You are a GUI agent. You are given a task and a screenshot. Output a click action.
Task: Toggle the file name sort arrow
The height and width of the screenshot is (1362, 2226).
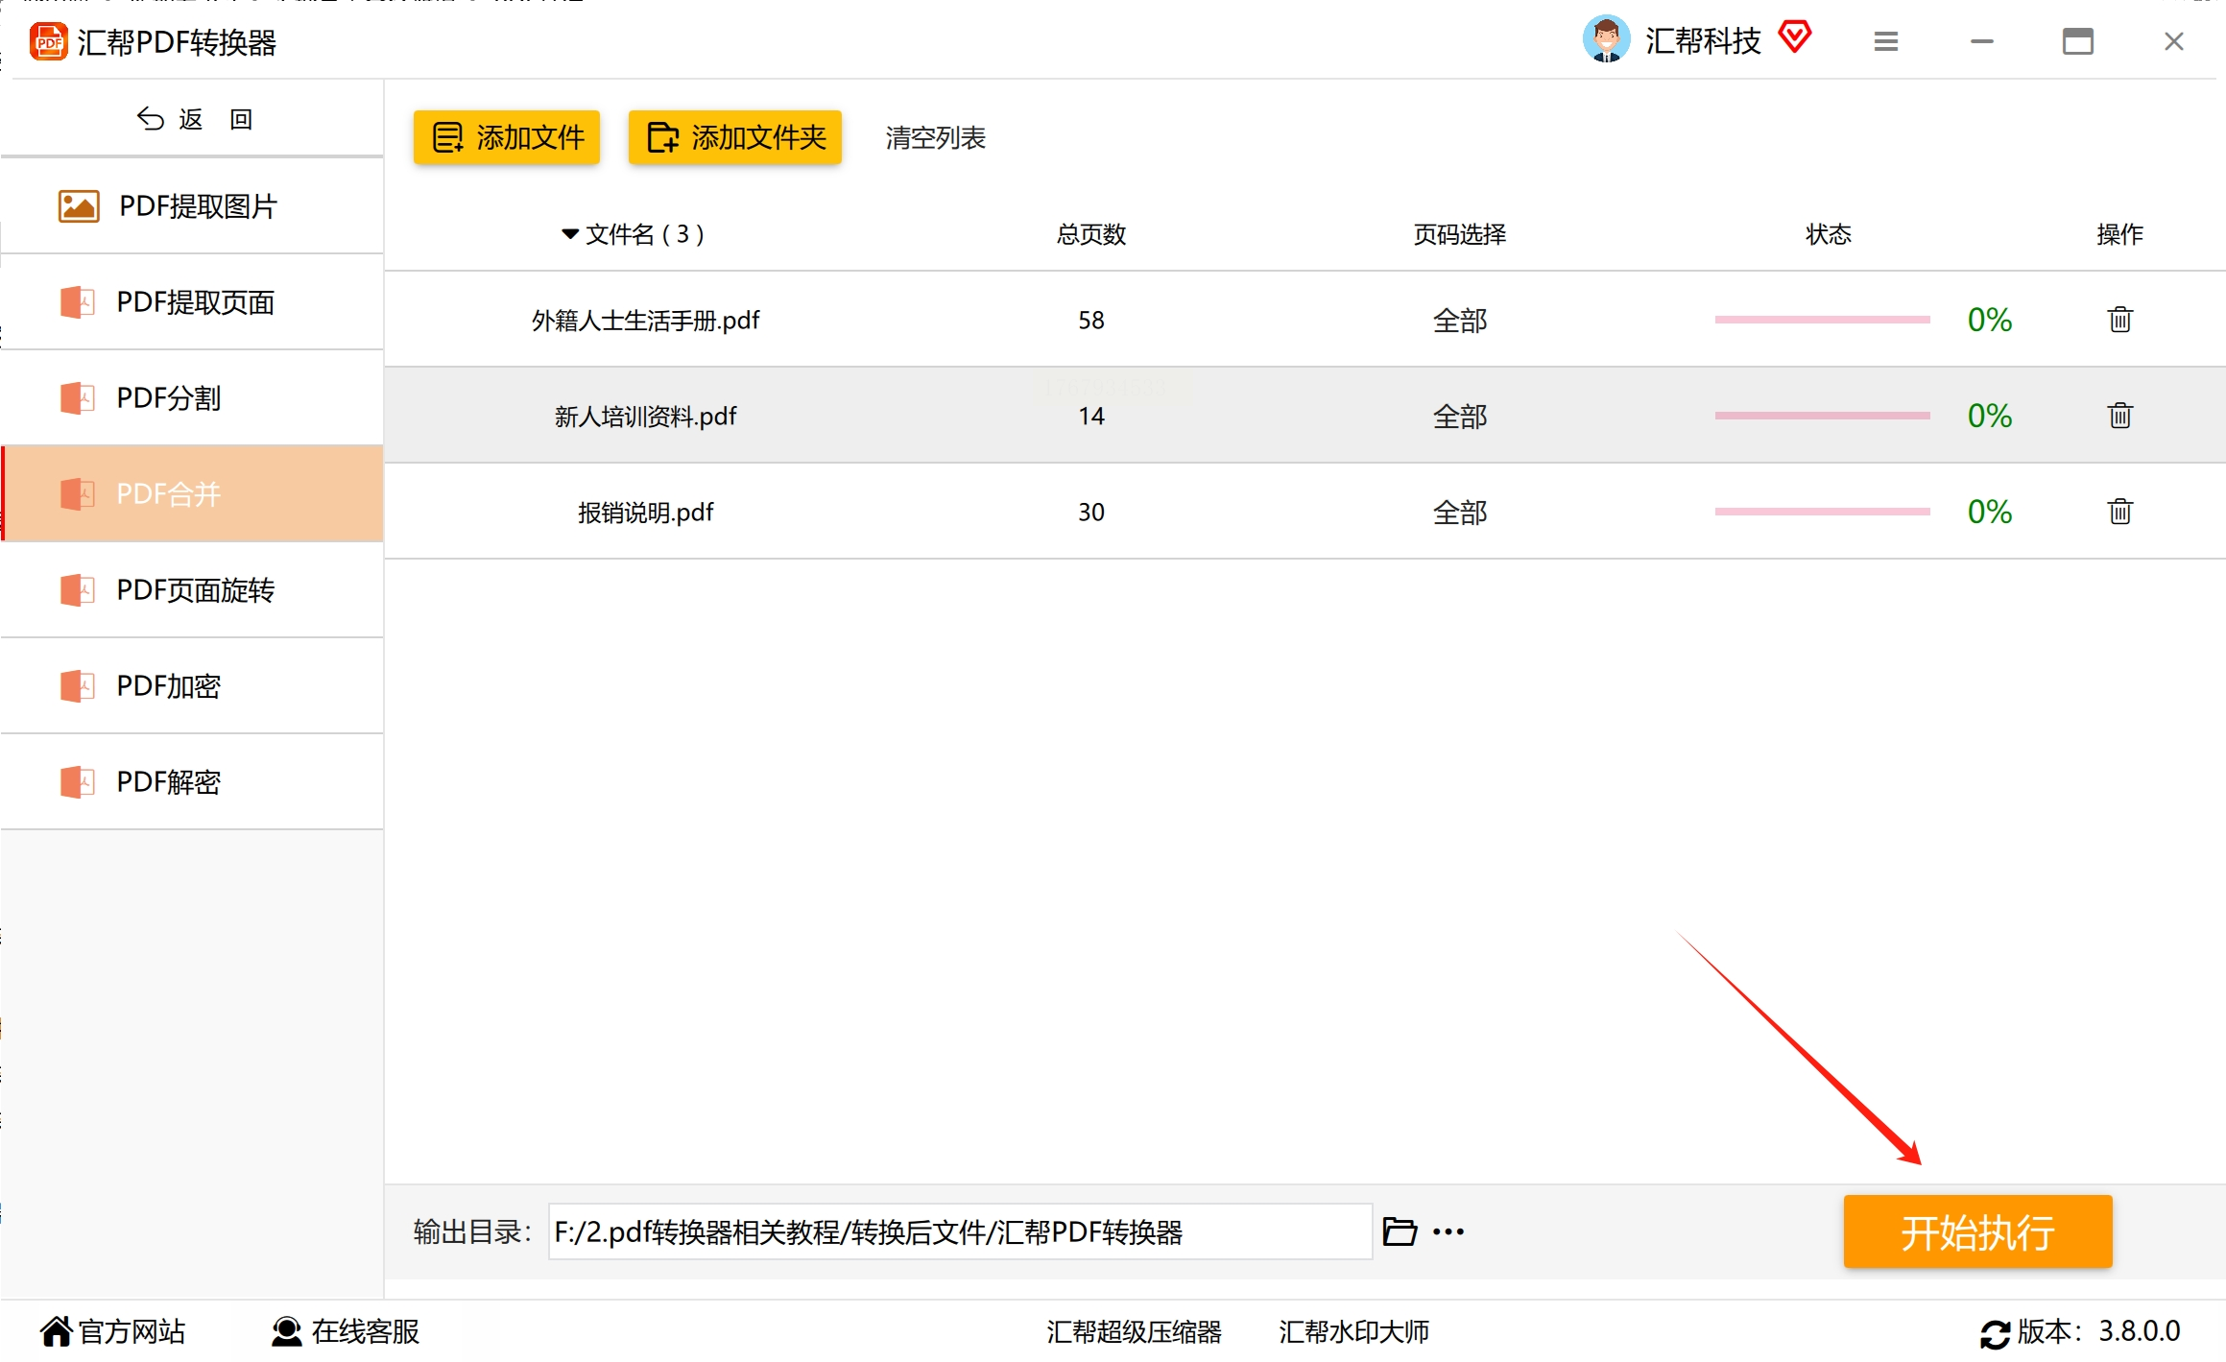pyautogui.click(x=569, y=234)
